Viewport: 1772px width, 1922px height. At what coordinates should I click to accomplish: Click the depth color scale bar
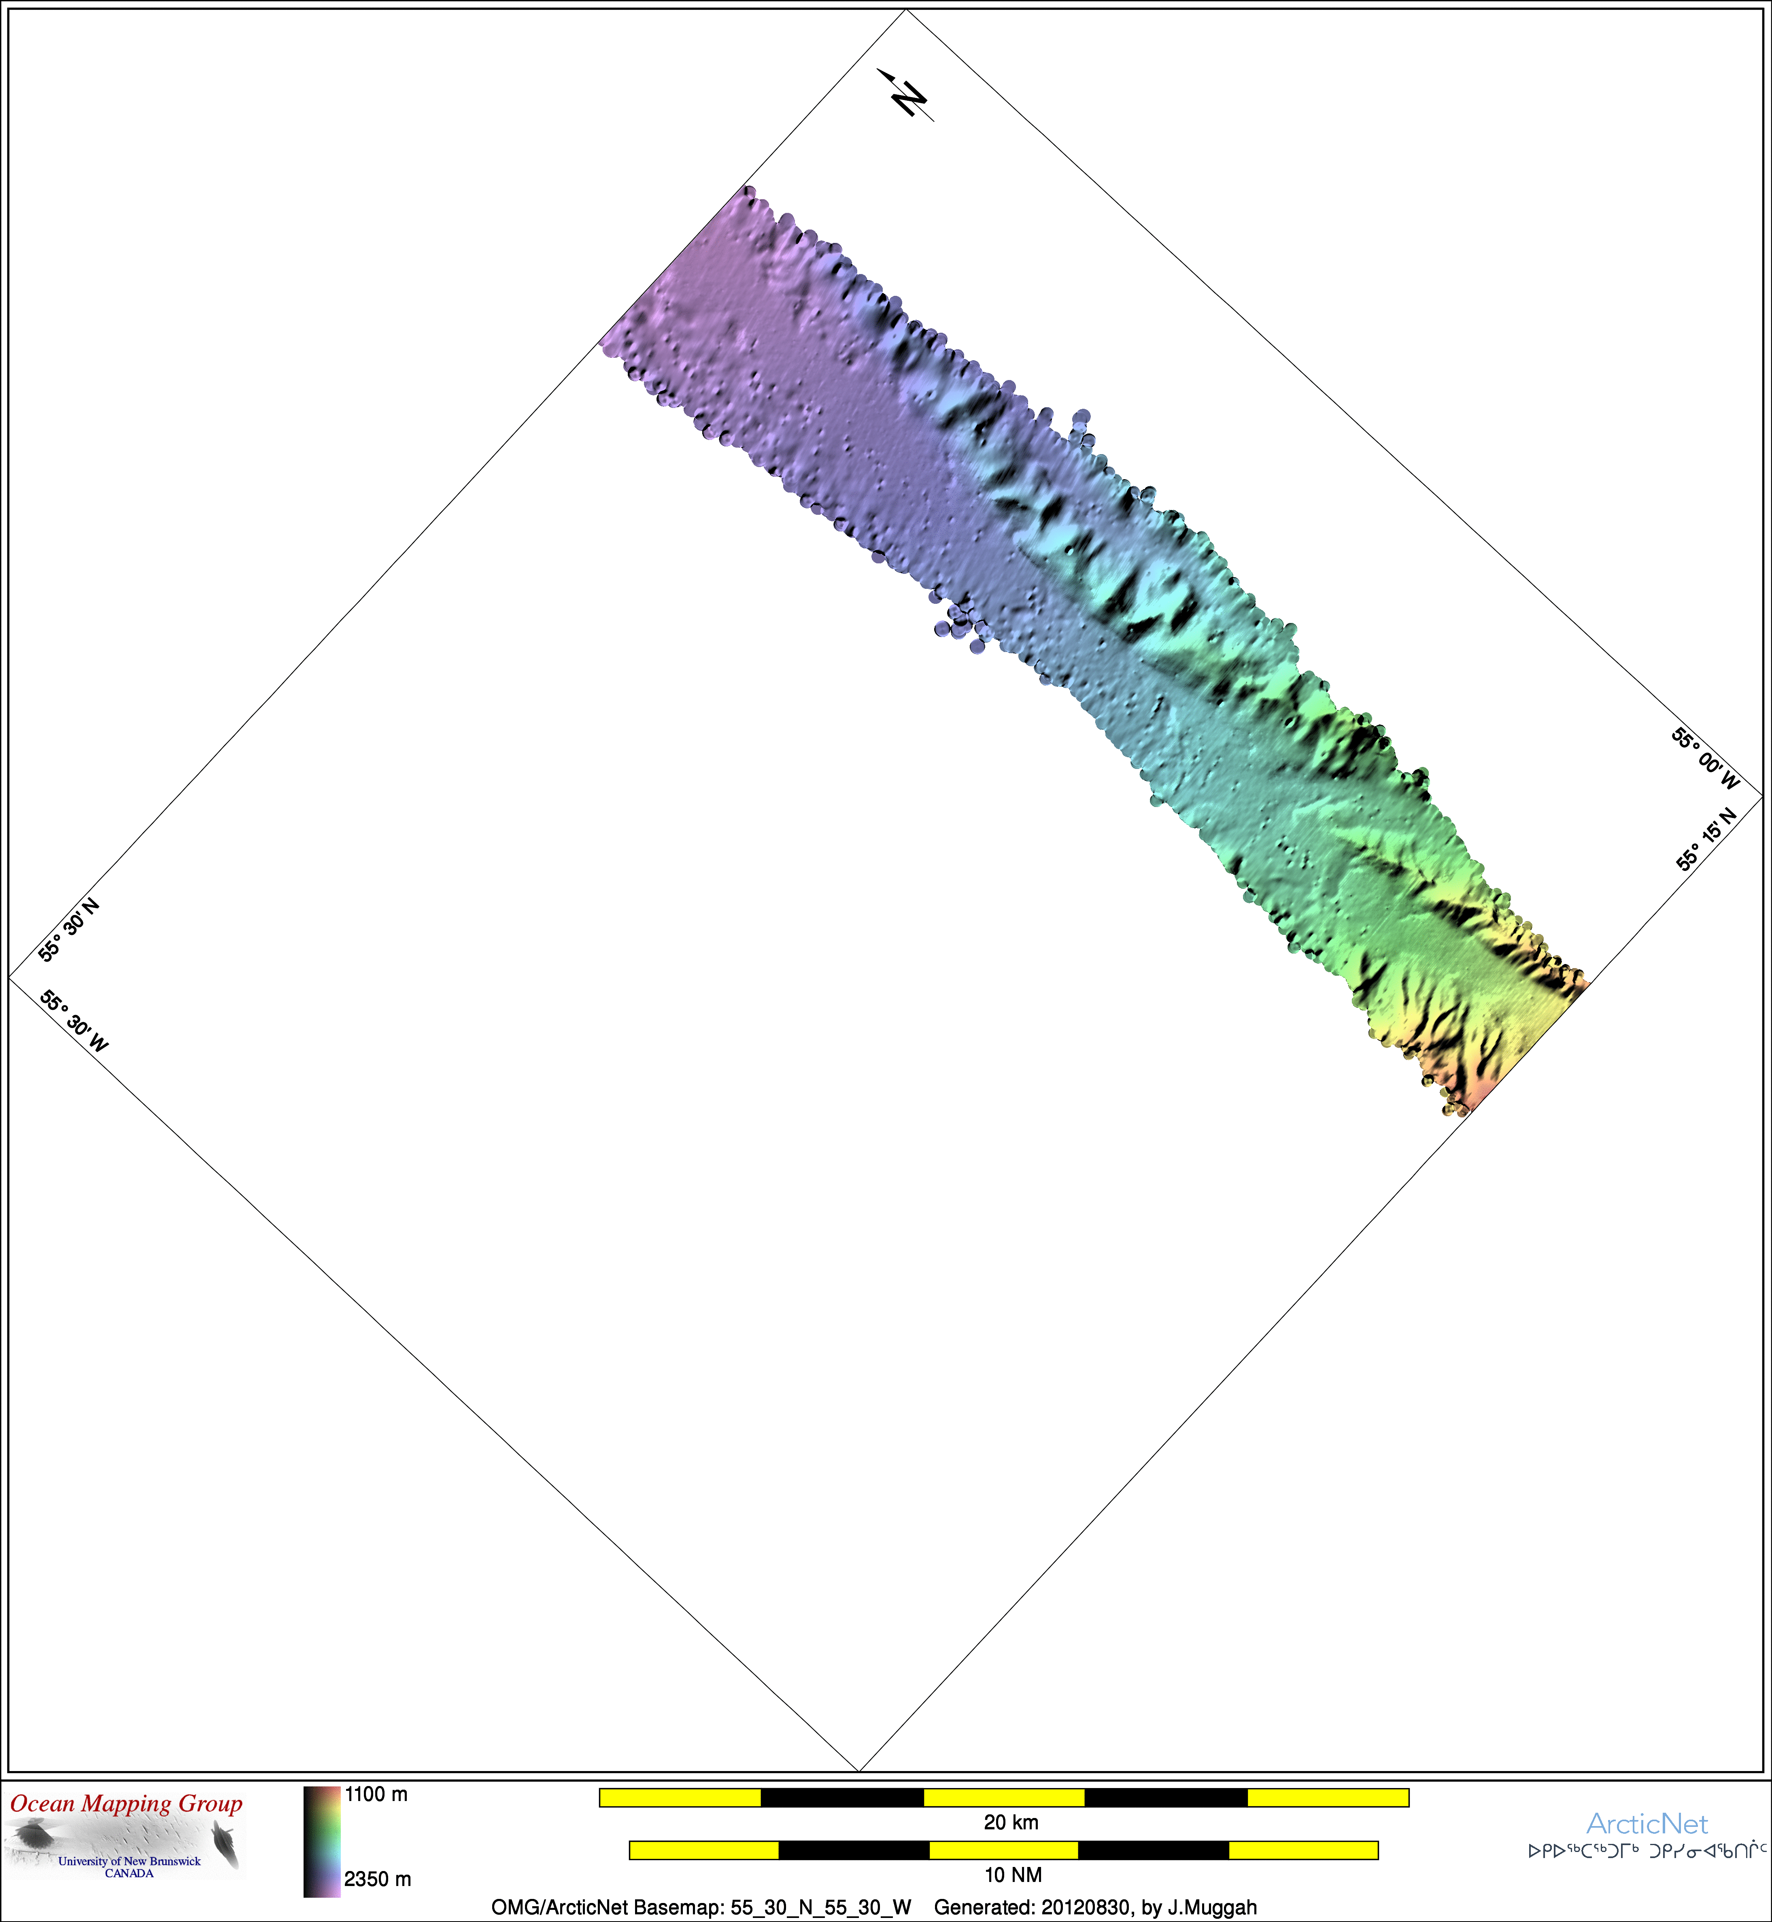(x=321, y=1841)
